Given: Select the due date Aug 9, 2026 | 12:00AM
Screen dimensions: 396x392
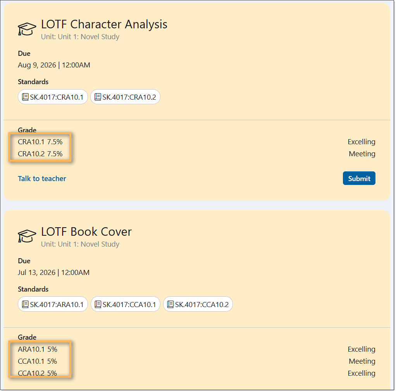Looking at the screenshot, I should (x=54, y=65).
